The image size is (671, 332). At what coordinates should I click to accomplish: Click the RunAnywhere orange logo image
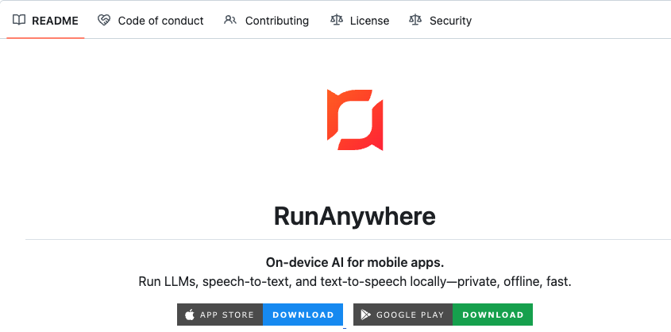[355, 120]
